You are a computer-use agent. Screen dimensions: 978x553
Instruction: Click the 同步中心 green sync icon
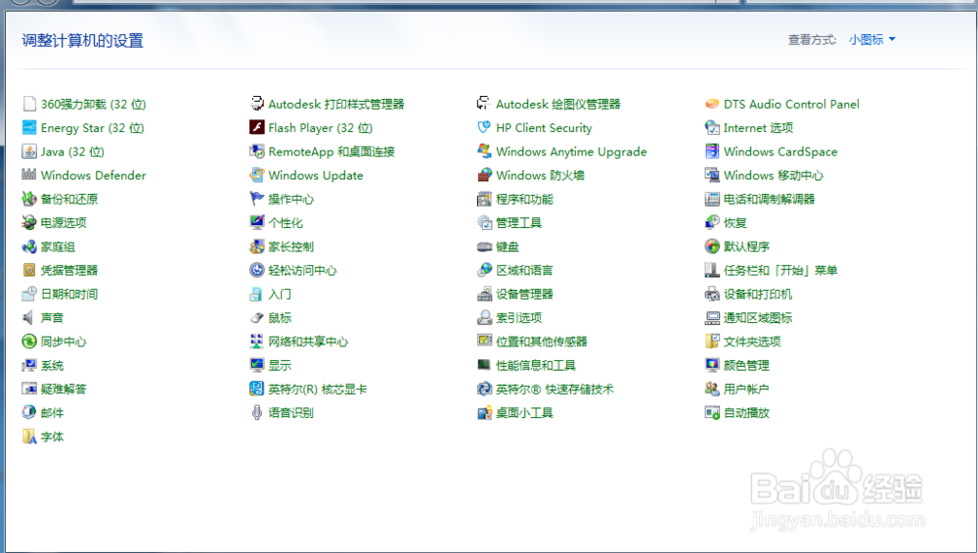tap(28, 341)
